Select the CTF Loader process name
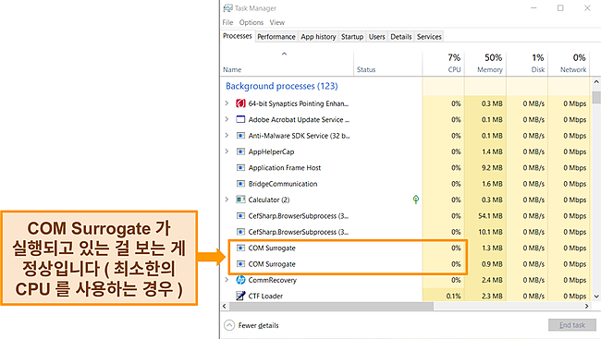 [265, 297]
